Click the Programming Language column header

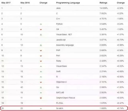tap(68, 3)
